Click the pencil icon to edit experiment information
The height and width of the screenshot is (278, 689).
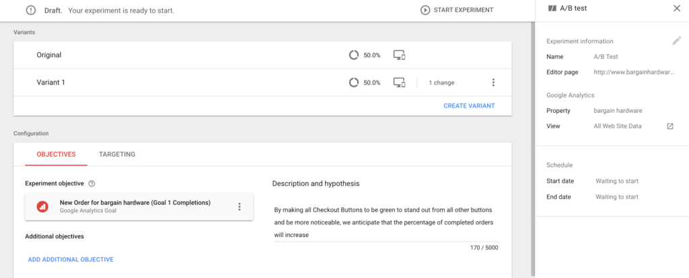coord(676,41)
